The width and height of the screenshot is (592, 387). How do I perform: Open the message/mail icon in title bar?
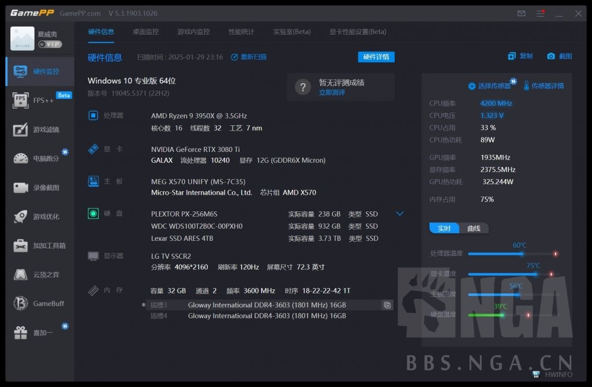pos(521,13)
